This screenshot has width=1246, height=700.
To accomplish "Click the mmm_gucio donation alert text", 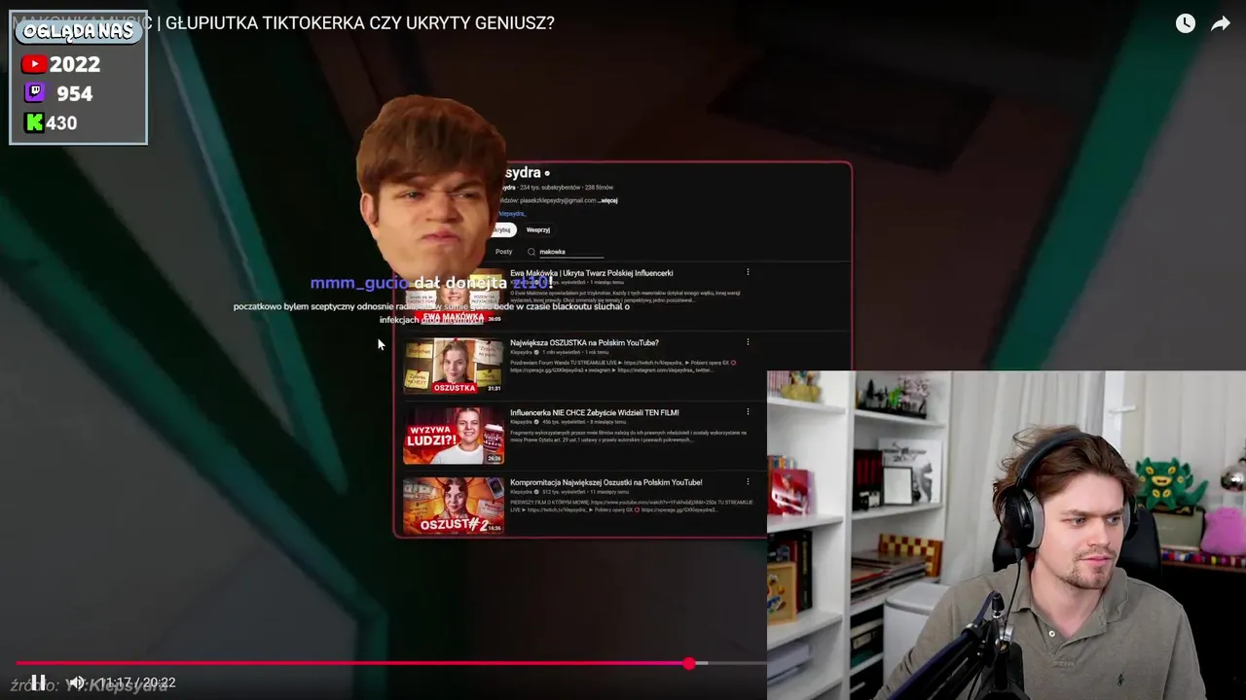I will (432, 283).
